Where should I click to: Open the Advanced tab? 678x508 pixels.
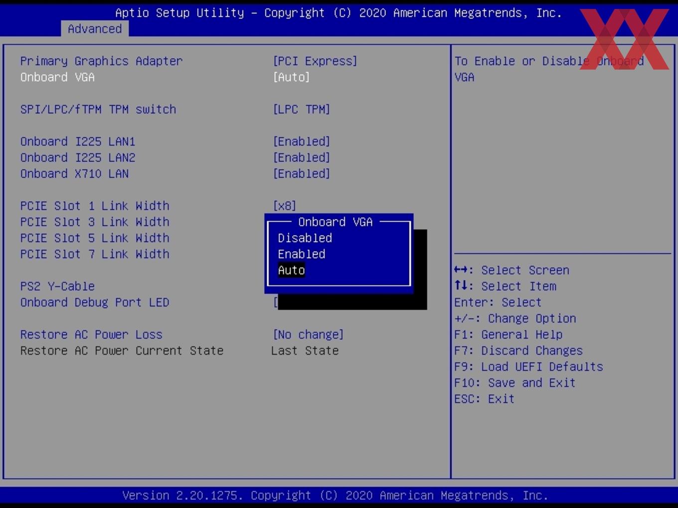pyautogui.click(x=95, y=29)
